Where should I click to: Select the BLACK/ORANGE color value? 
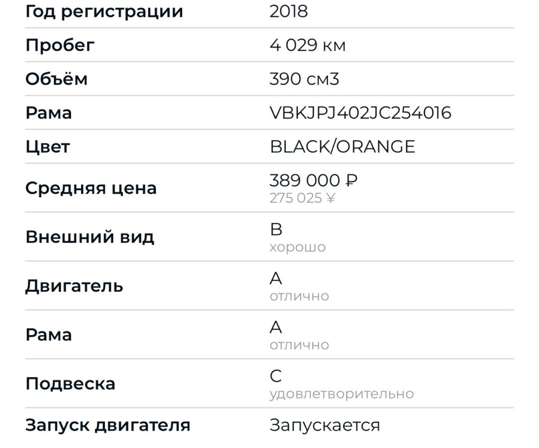tap(342, 146)
